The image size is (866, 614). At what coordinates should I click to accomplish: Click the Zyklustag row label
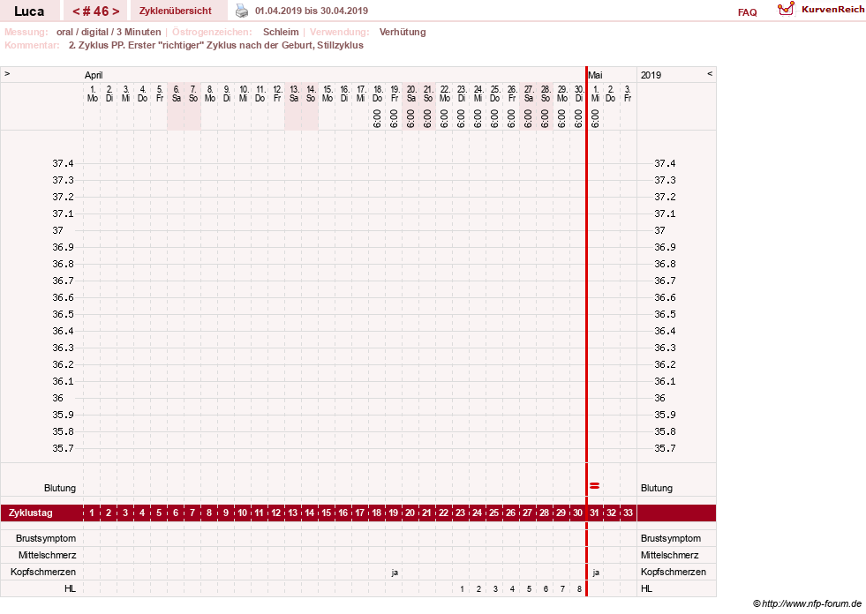[x=30, y=513]
